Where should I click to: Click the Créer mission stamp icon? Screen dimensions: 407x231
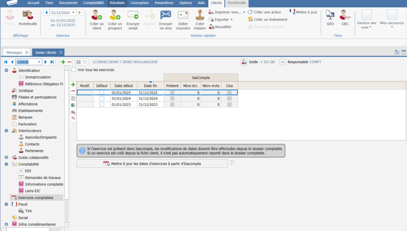(x=199, y=15)
